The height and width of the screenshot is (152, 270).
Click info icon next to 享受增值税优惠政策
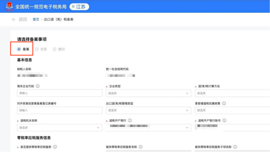[224, 103]
